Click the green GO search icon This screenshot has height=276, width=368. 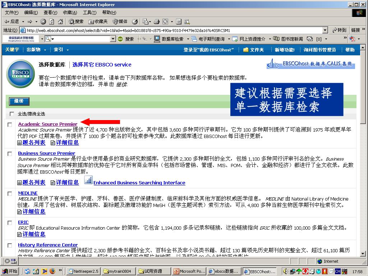point(120,39)
